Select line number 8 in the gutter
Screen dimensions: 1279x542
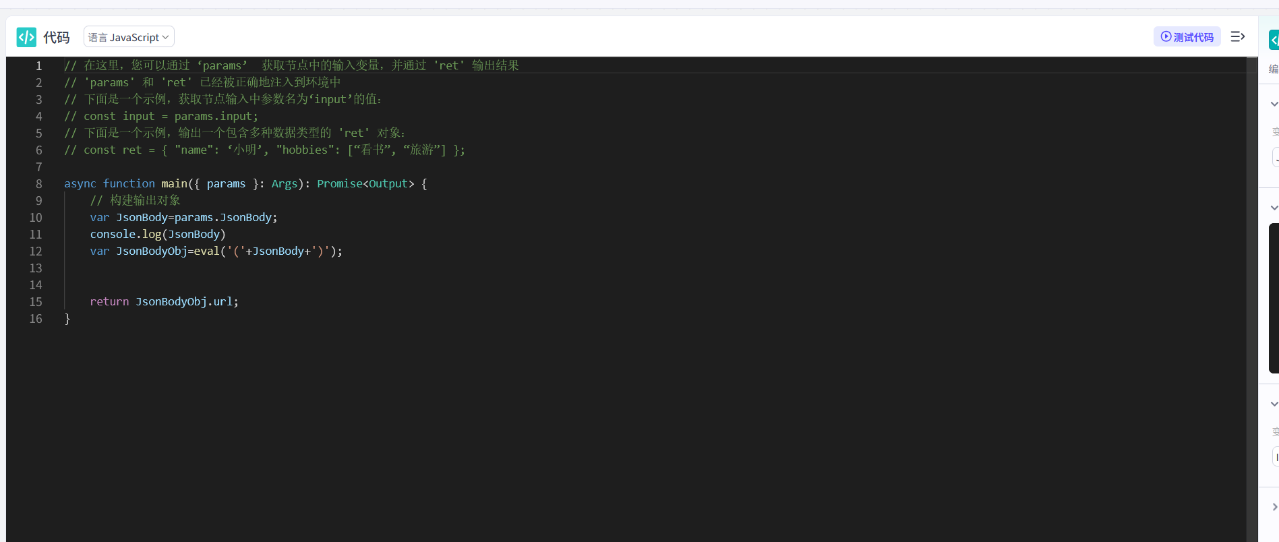tap(39, 184)
